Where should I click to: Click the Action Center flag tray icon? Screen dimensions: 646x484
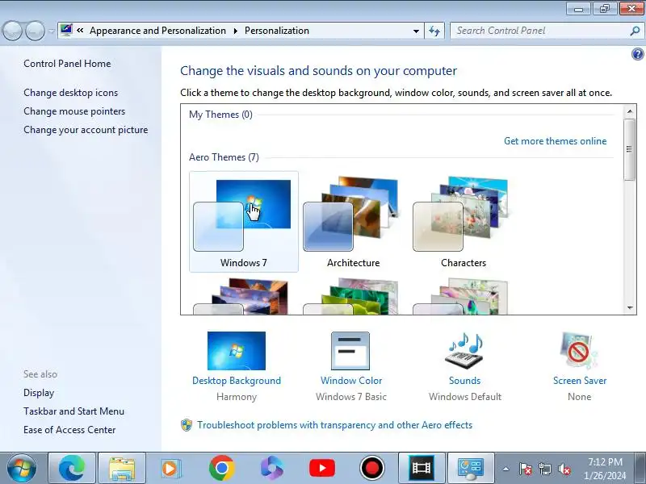click(525, 469)
